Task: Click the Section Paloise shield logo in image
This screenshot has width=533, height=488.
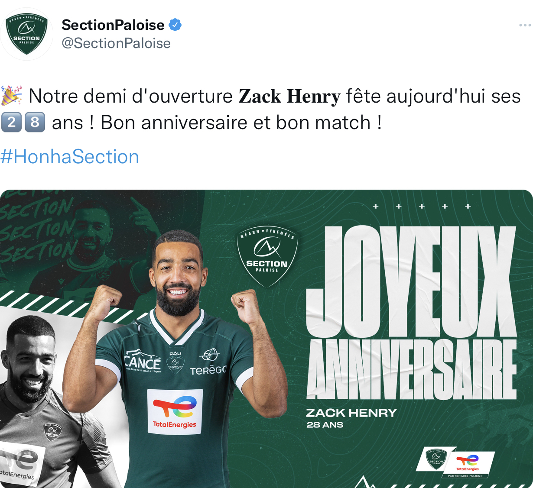Action: point(267,255)
